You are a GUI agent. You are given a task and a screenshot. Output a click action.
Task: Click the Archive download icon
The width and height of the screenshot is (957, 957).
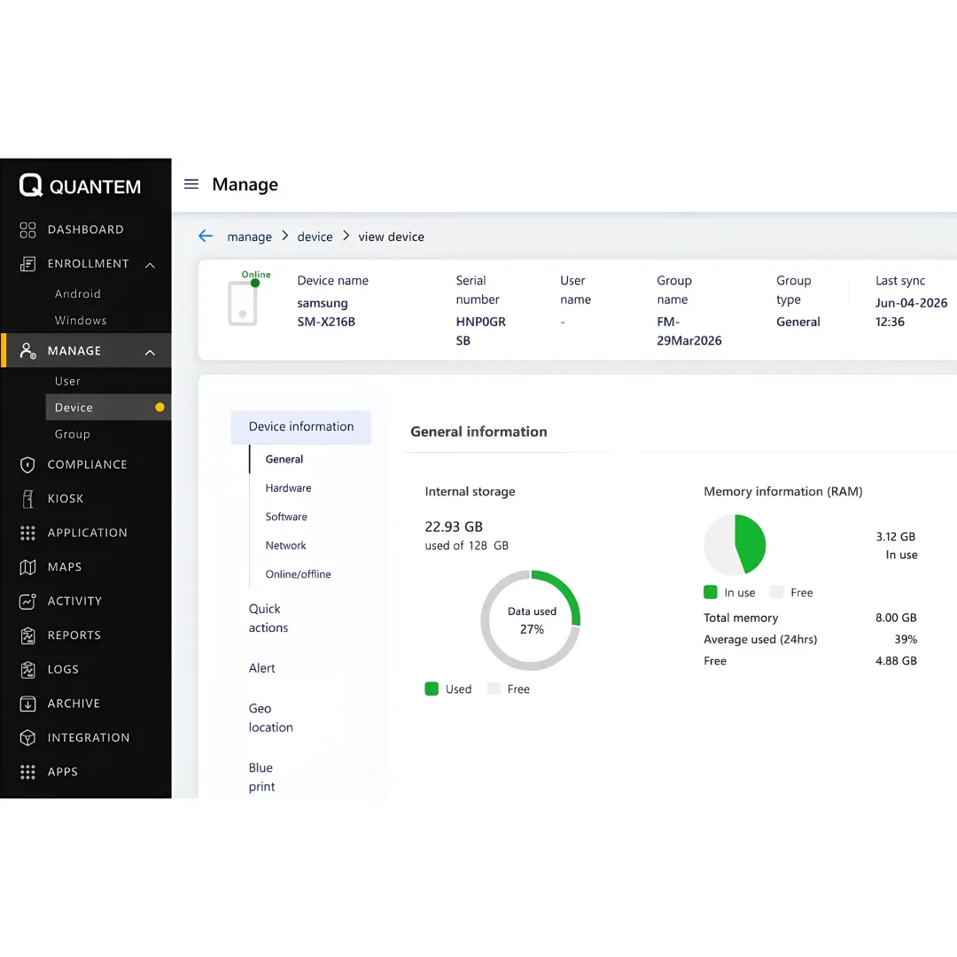tap(27, 704)
